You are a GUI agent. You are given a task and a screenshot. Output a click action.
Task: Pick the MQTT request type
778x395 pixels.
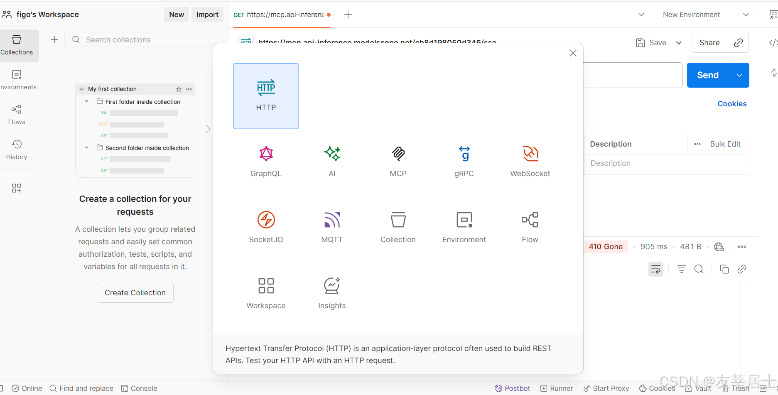pyautogui.click(x=332, y=228)
